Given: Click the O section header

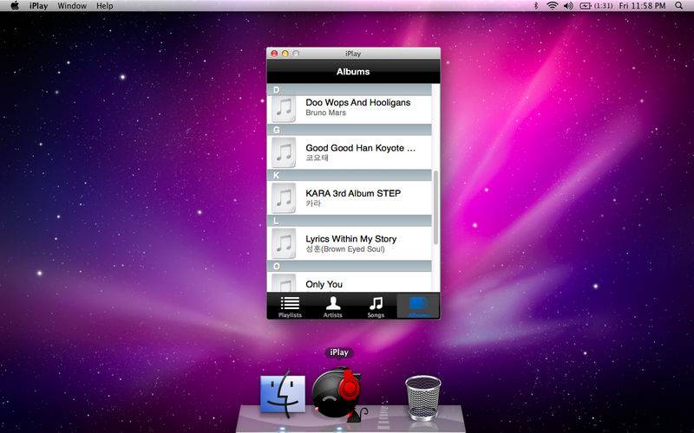Looking at the screenshot, I should tap(350, 267).
